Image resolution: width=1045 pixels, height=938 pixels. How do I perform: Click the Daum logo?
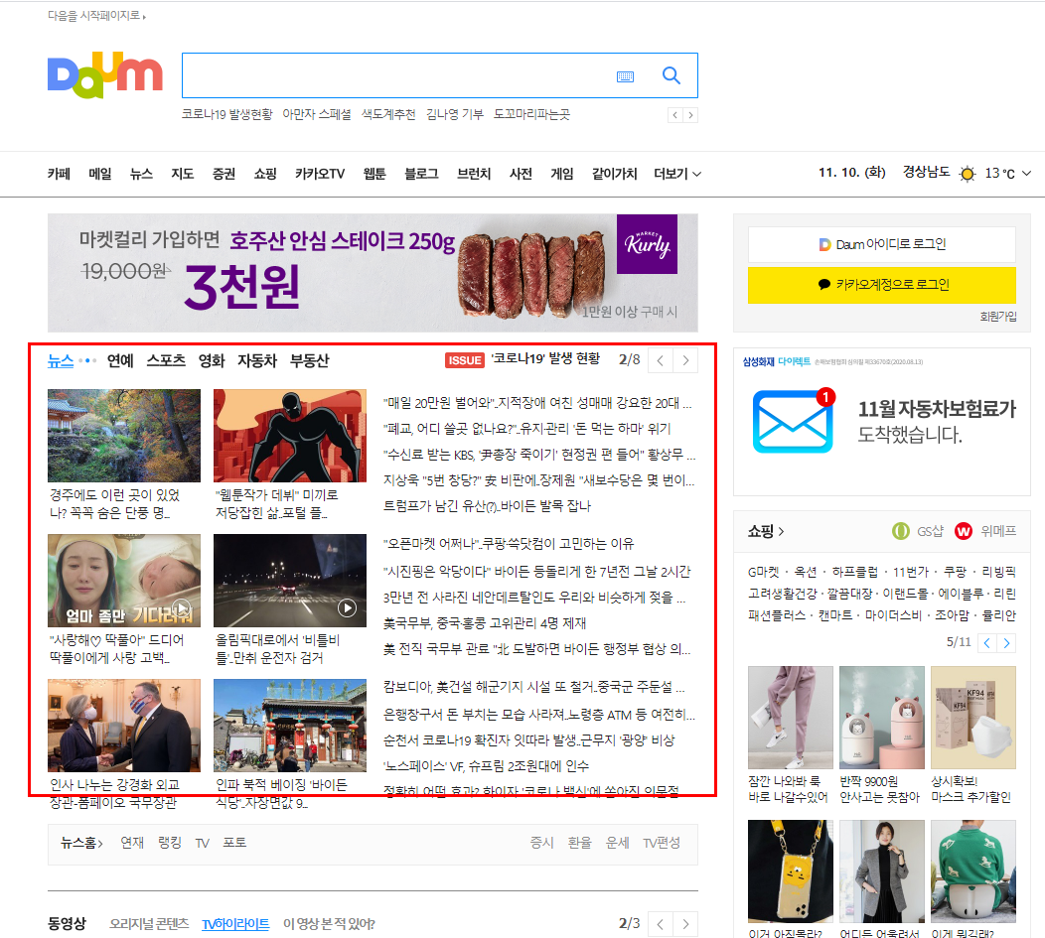(104, 74)
